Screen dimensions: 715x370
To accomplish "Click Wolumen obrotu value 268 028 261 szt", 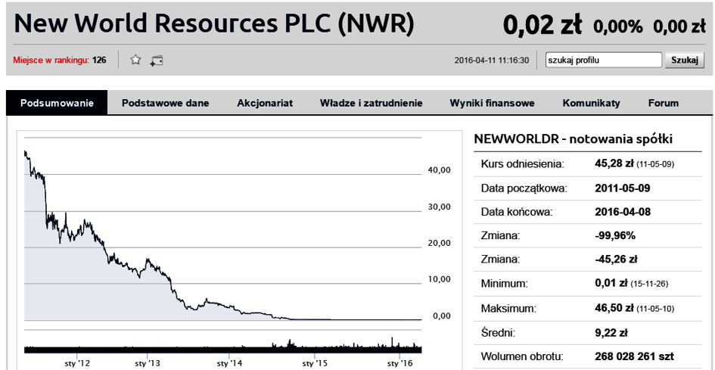I will (634, 356).
